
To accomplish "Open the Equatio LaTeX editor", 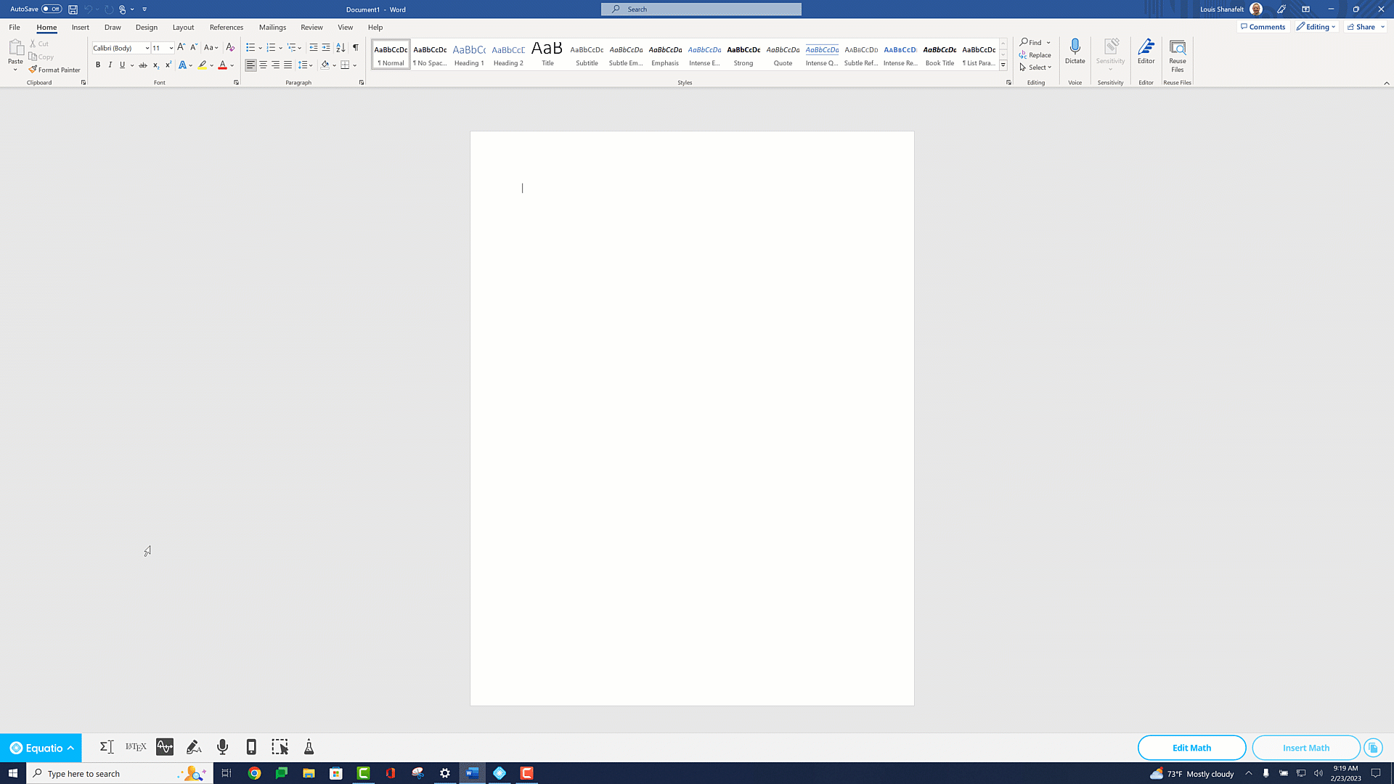I will (x=136, y=747).
